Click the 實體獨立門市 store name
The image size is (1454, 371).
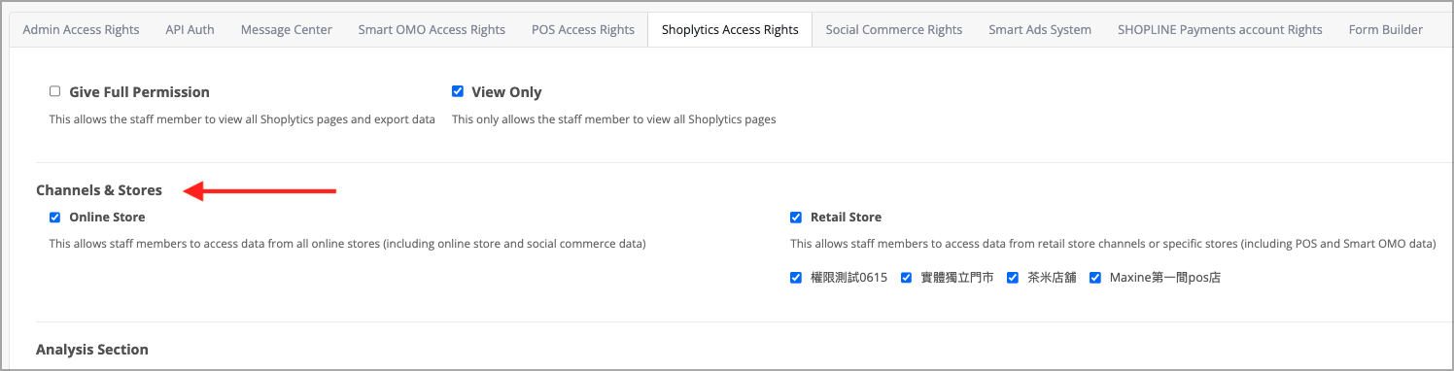coord(957,277)
